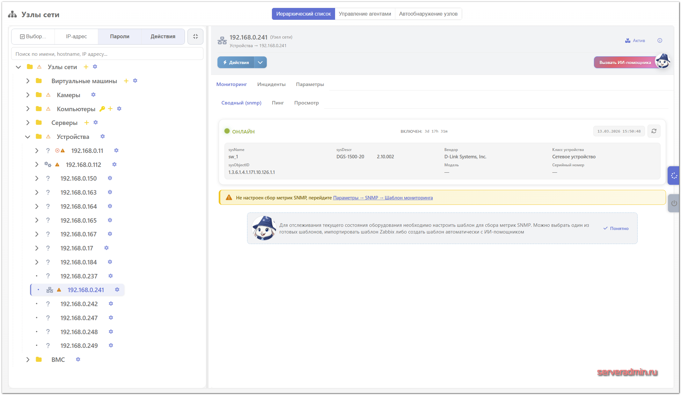Click the refresh icon next to timestamp
The height and width of the screenshot is (395, 681).
[654, 131]
